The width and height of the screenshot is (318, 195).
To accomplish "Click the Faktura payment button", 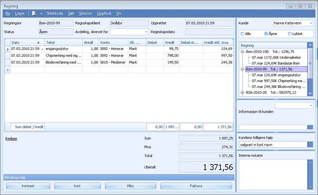I will coord(196,186).
